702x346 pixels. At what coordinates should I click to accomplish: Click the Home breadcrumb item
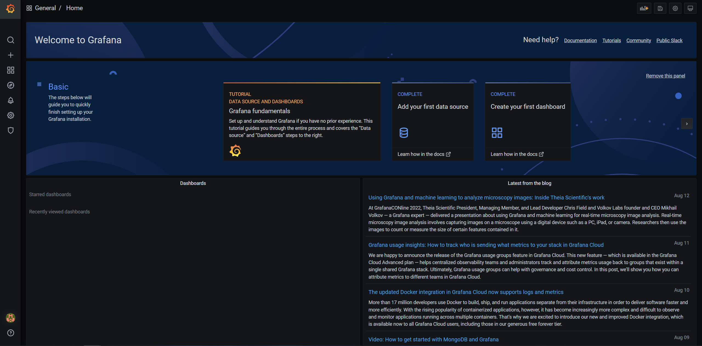pos(74,8)
